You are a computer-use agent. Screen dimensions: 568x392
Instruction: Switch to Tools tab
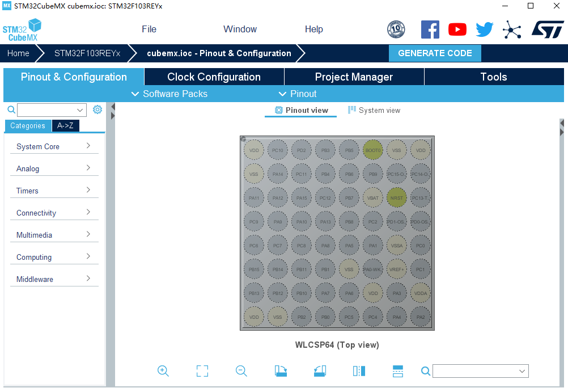(x=494, y=77)
